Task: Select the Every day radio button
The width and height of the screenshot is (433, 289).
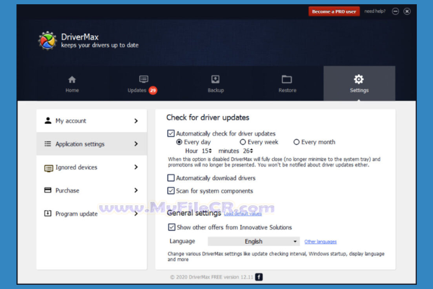Action: tap(179, 142)
